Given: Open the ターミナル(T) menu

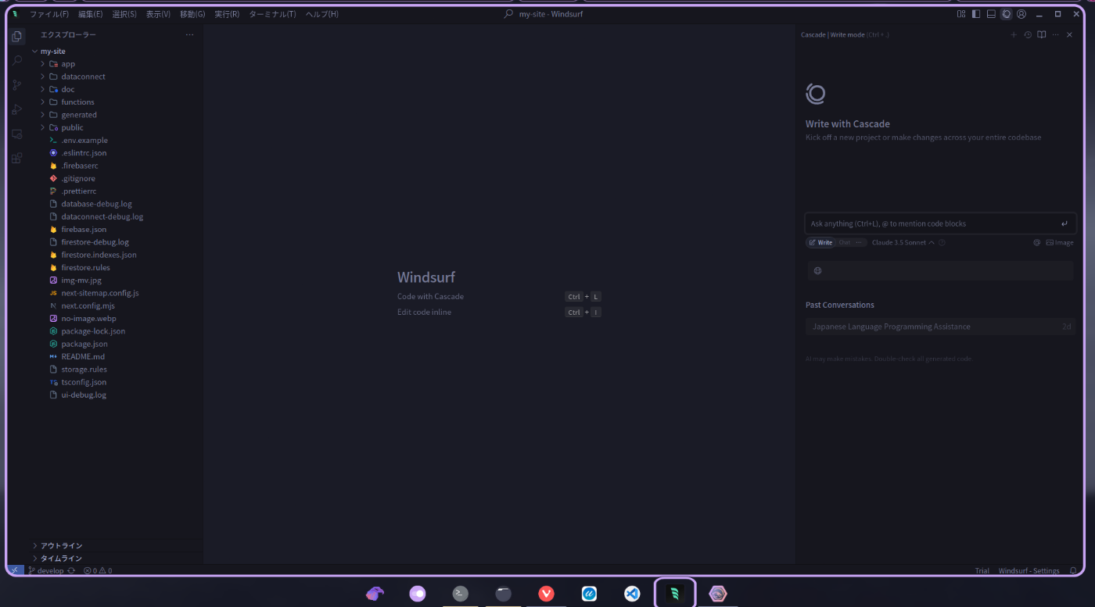Looking at the screenshot, I should [x=272, y=14].
